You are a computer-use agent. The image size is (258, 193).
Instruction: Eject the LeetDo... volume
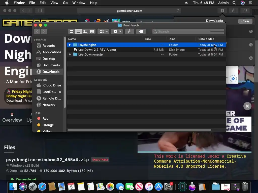(x=60, y=92)
